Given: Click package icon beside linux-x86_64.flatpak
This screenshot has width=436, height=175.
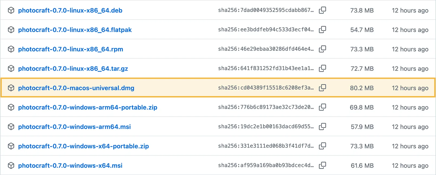Looking at the screenshot, I should pos(11,30).
